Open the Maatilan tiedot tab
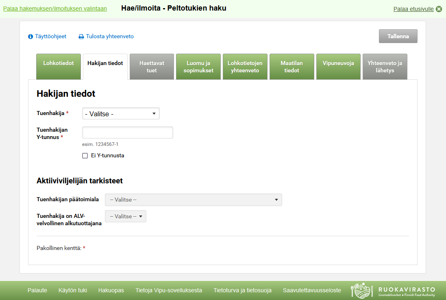 click(x=292, y=67)
